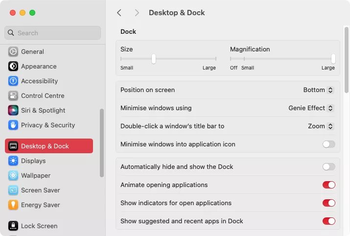Image resolution: width=350 pixels, height=236 pixels.
Task: Click the Displays sun icon
Action: tap(13, 161)
